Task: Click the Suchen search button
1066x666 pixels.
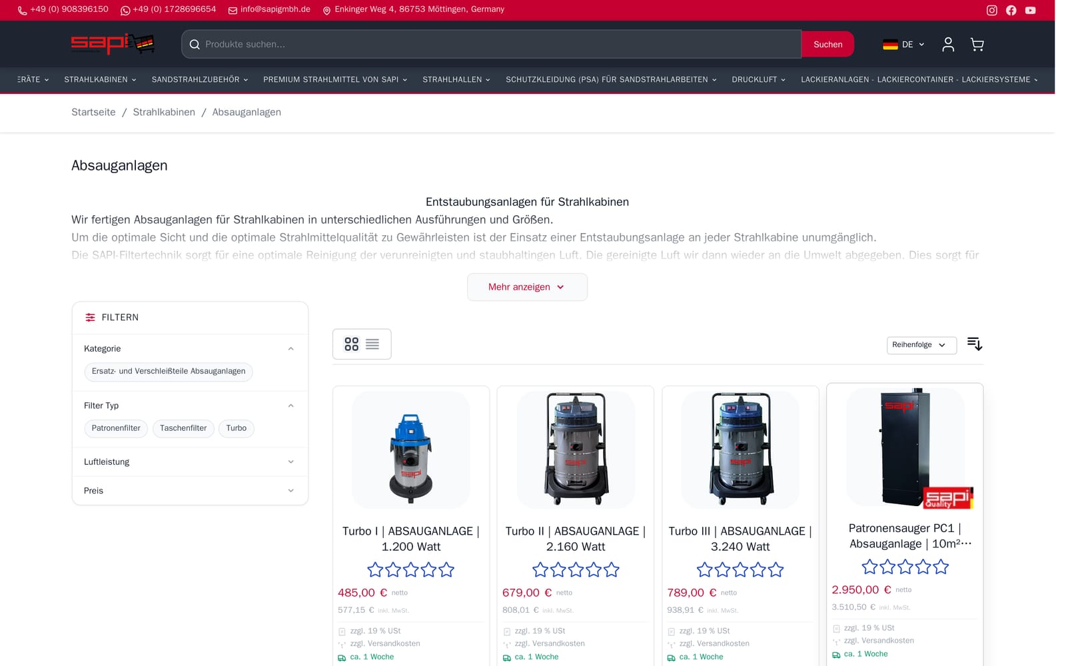Action: (x=827, y=45)
